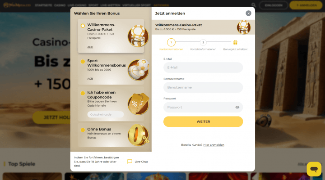Image resolution: width=325 pixels, height=180 pixels.
Task: Toggle password visibility eye icon
Action: (237, 107)
